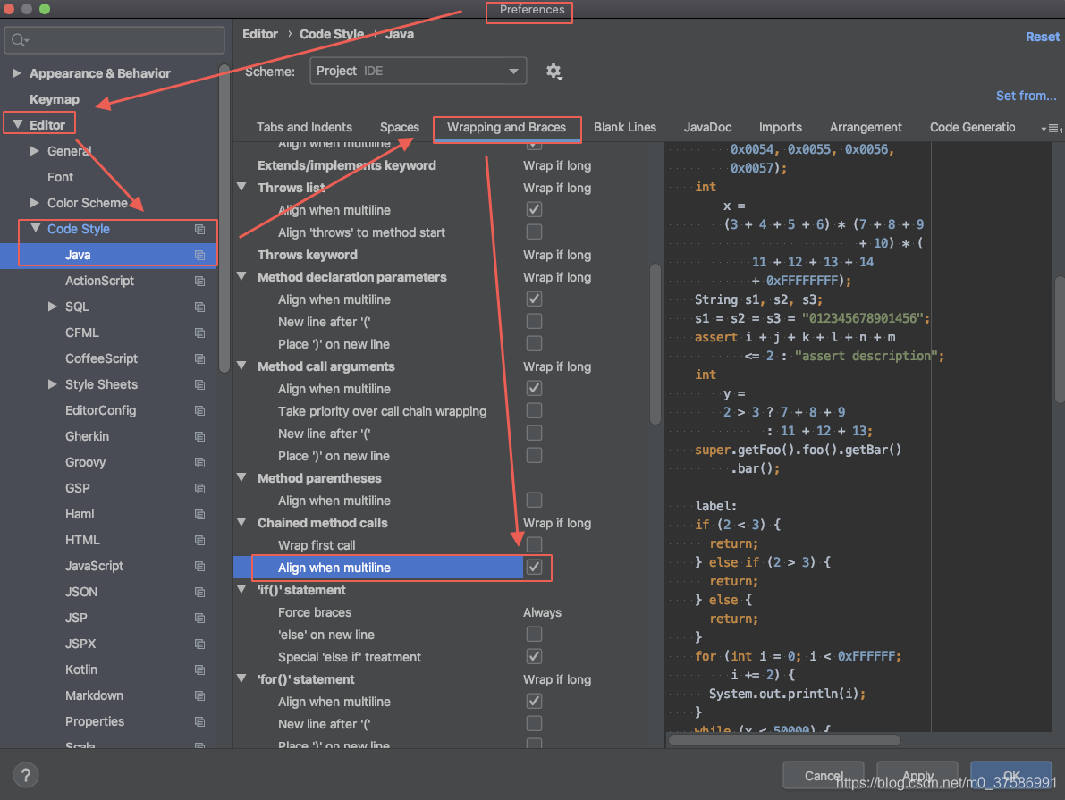
Task: Click the project-scope icon beside CFML
Action: 199,333
